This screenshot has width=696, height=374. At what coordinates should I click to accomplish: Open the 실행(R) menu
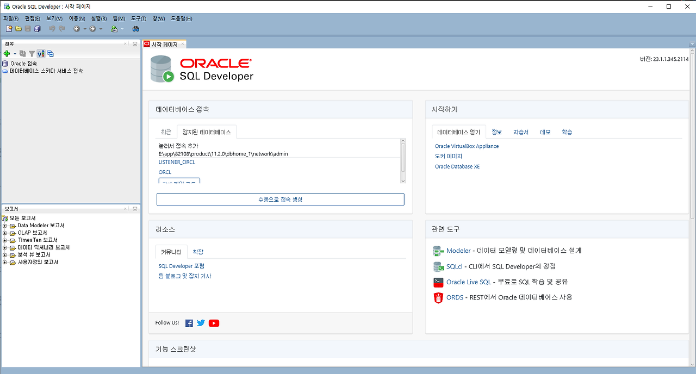point(99,18)
